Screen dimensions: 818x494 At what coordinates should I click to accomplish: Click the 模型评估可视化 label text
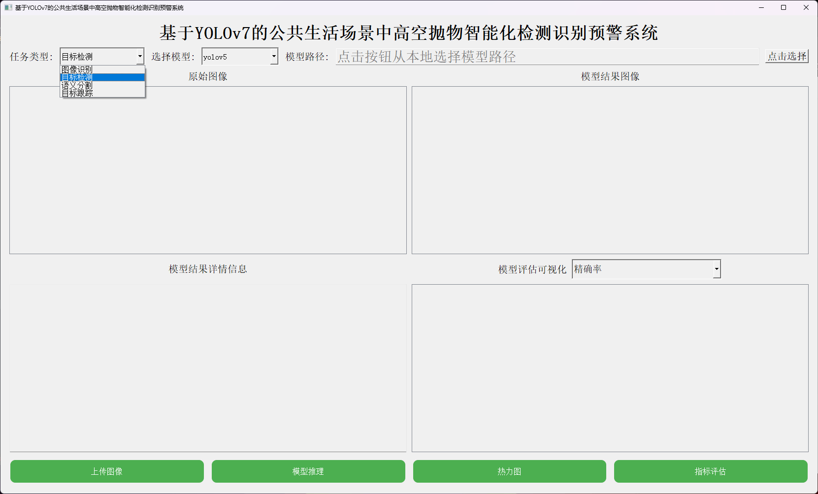click(532, 269)
